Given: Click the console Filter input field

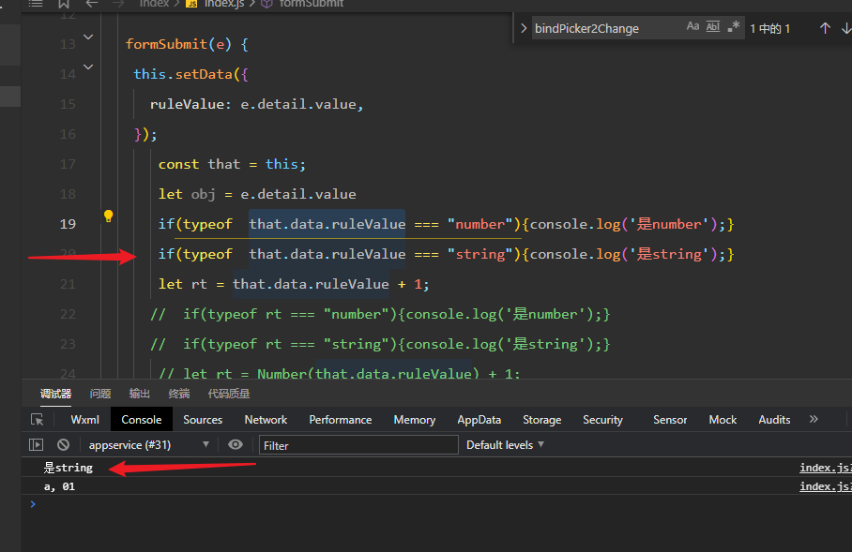Looking at the screenshot, I should (358, 445).
